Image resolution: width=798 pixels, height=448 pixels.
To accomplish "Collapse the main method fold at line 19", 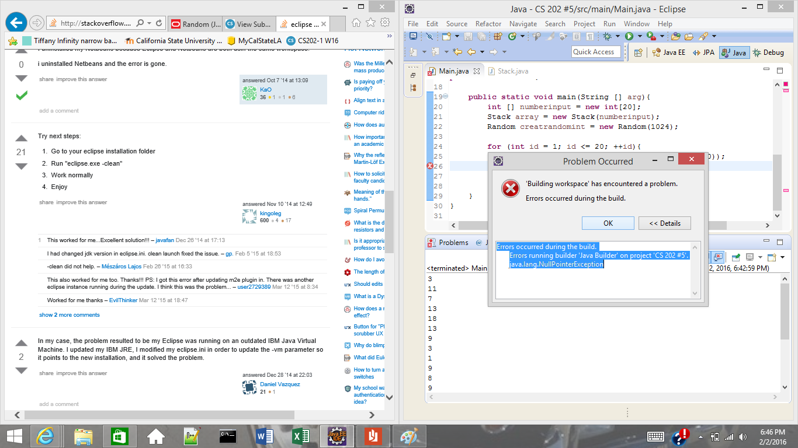I will point(446,97).
